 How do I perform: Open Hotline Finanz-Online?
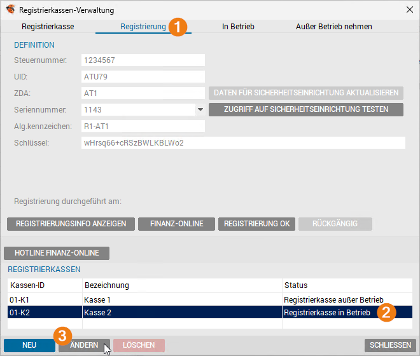(x=57, y=253)
